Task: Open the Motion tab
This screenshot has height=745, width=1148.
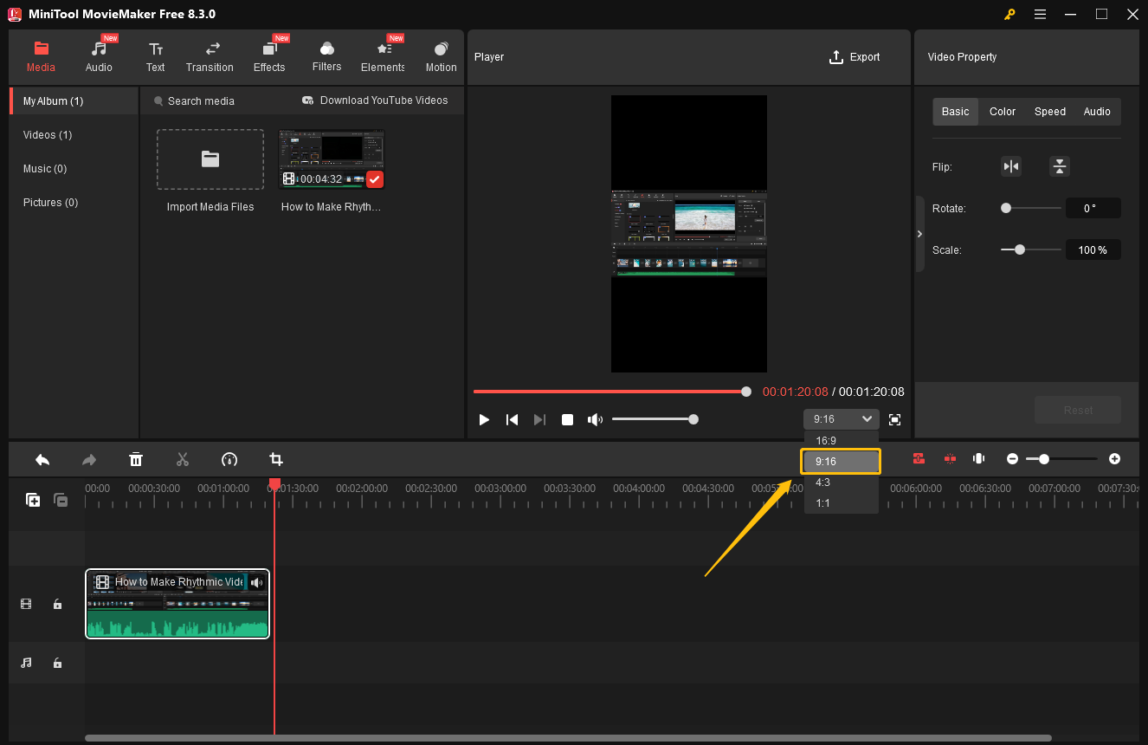Action: (441, 57)
